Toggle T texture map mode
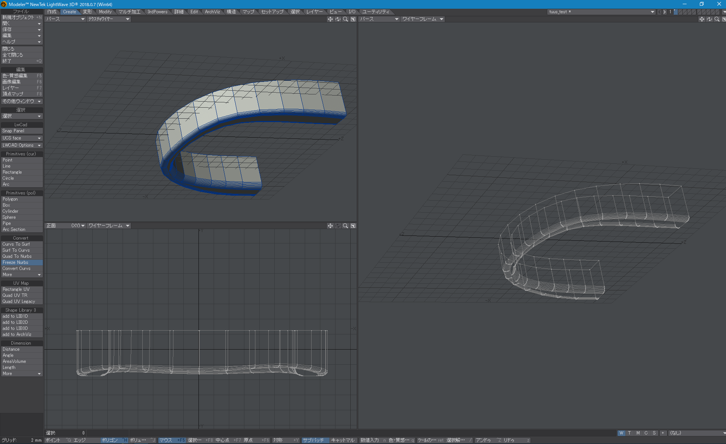The height and width of the screenshot is (444, 726). tap(630, 433)
